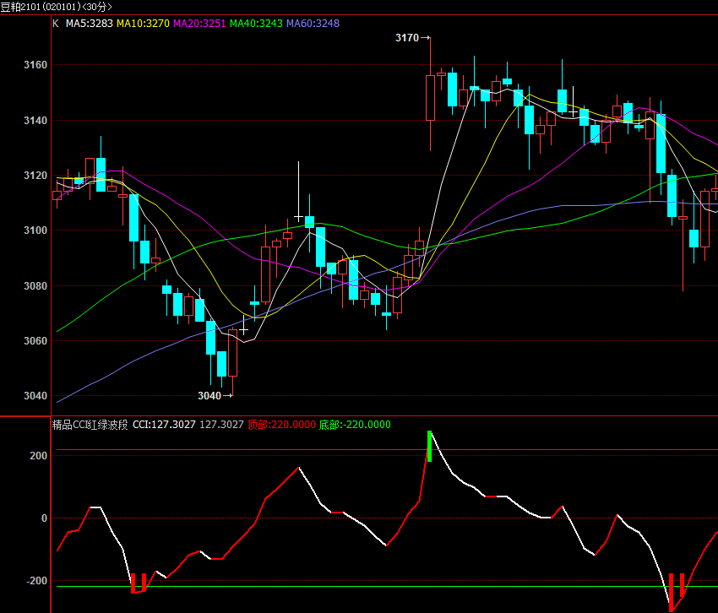
Task: Click the 顶部:220.0000 label
Action: [281, 425]
